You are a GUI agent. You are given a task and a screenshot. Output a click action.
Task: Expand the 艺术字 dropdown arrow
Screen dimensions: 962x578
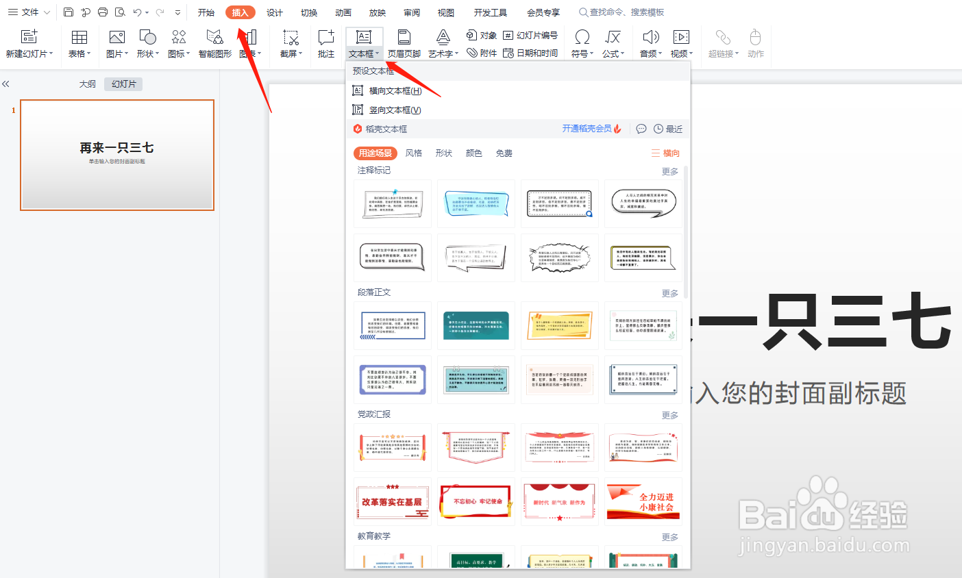pyautogui.click(x=456, y=53)
